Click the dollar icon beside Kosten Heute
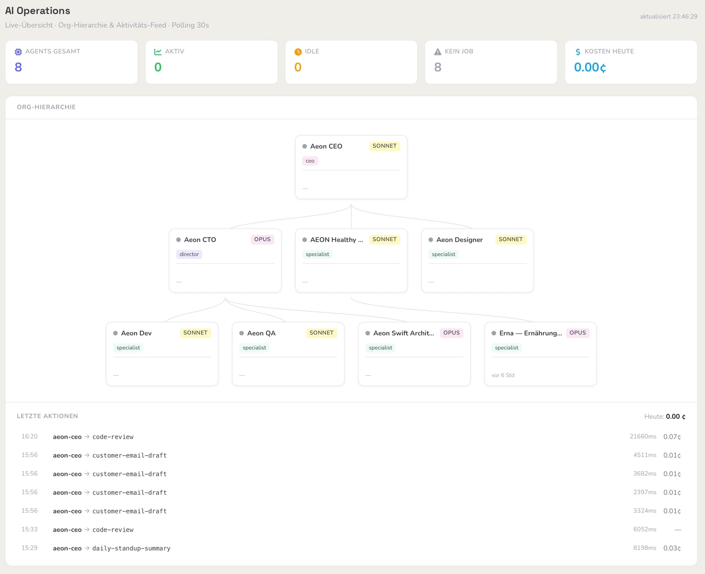This screenshot has width=705, height=574. (578, 52)
